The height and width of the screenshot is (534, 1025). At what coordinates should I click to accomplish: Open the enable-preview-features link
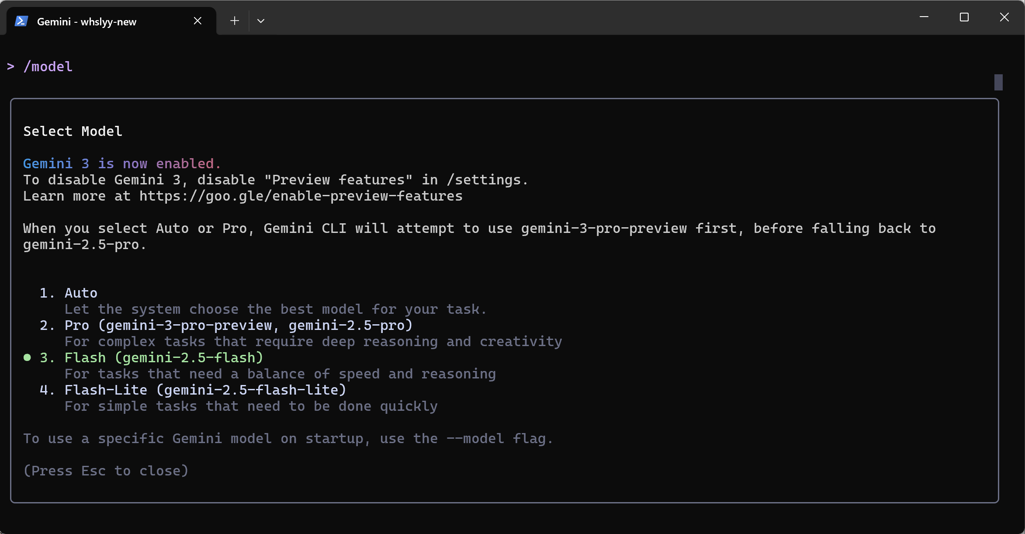click(x=300, y=196)
